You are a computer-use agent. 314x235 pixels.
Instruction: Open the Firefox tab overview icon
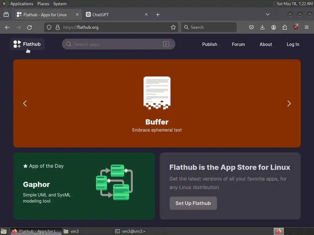click(6, 15)
